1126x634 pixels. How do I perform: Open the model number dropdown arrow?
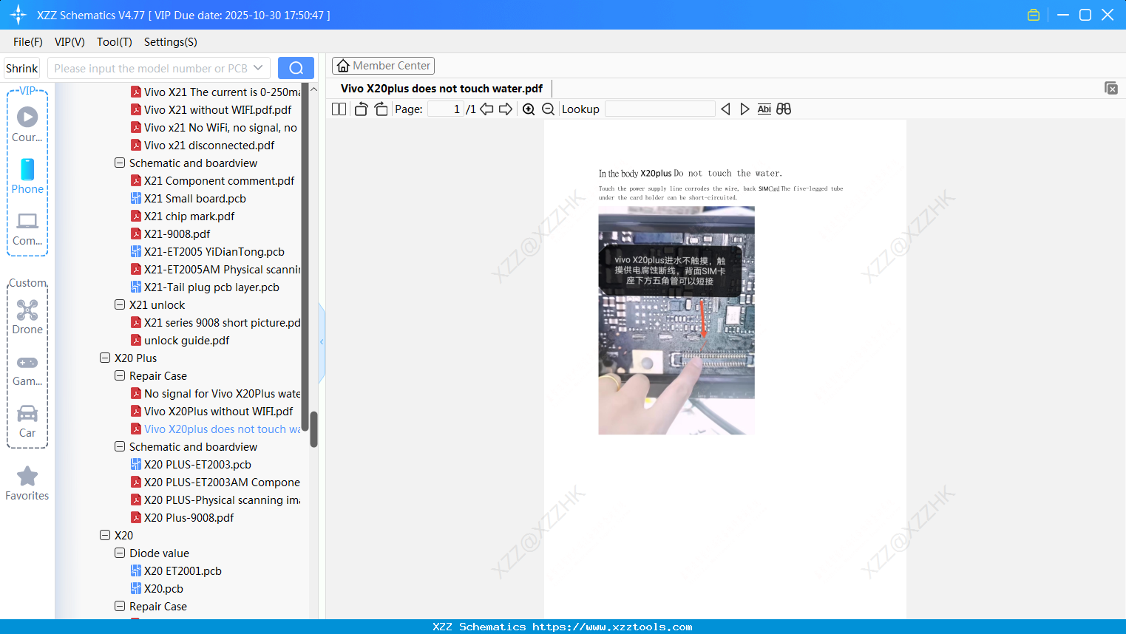coord(258,68)
